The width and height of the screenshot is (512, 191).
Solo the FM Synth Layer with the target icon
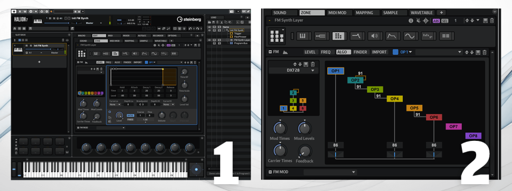425,21
